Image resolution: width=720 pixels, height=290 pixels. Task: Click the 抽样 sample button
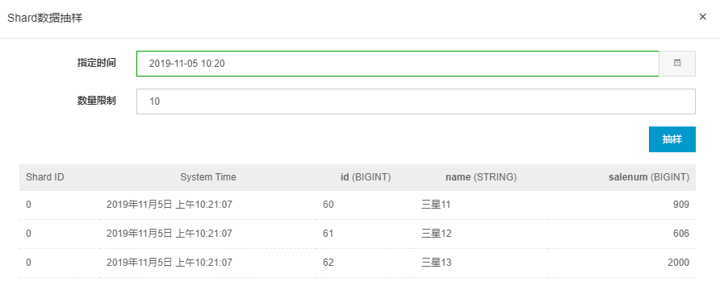(672, 139)
